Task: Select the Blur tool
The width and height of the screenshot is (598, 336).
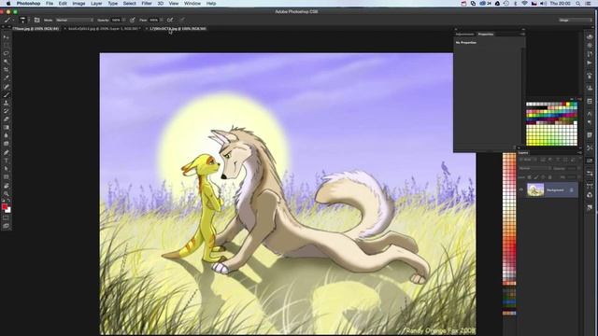Action: 6,135
